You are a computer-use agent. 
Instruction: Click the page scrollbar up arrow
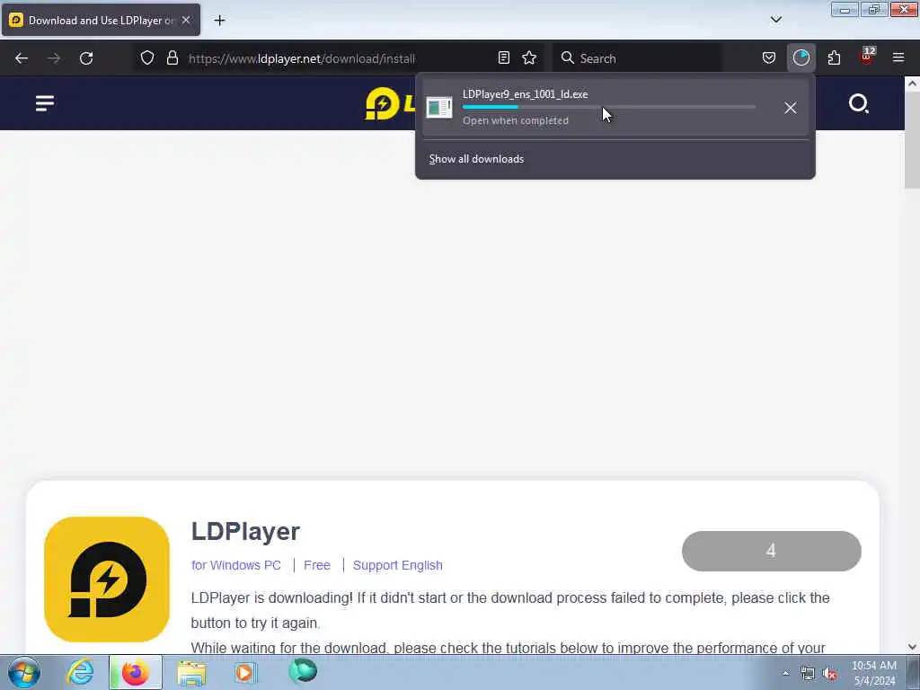click(x=912, y=84)
